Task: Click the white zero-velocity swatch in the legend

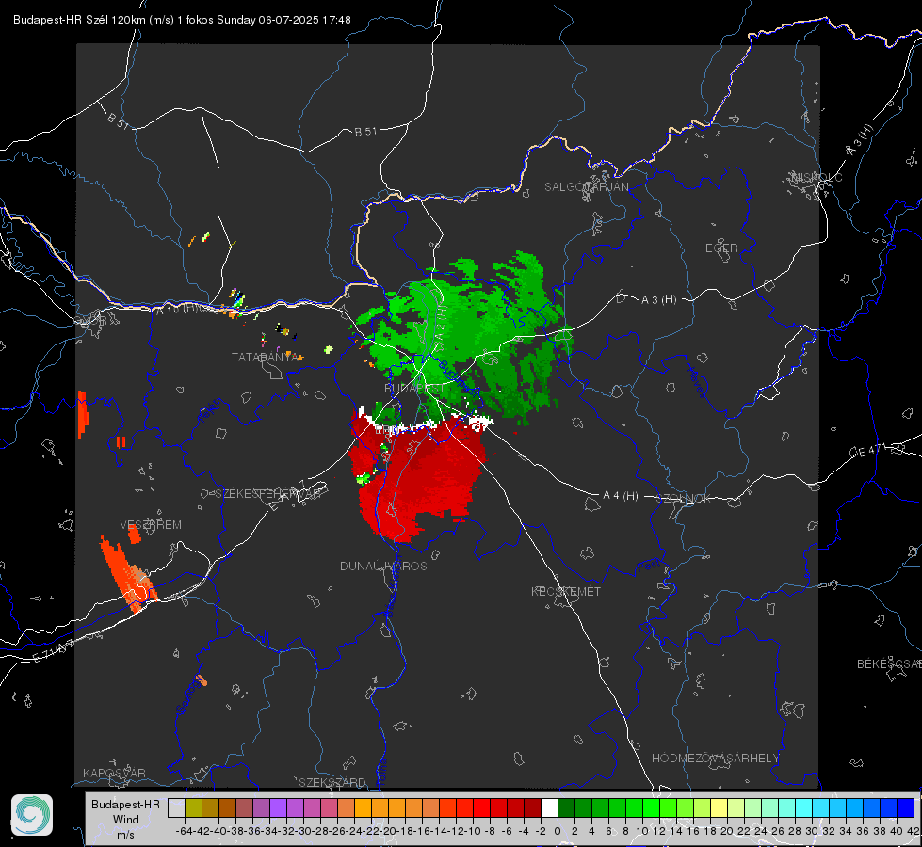Action: coord(549,807)
